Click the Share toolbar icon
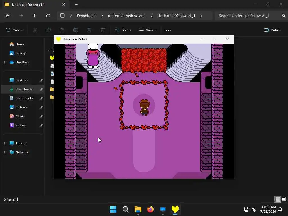 (x=89, y=30)
